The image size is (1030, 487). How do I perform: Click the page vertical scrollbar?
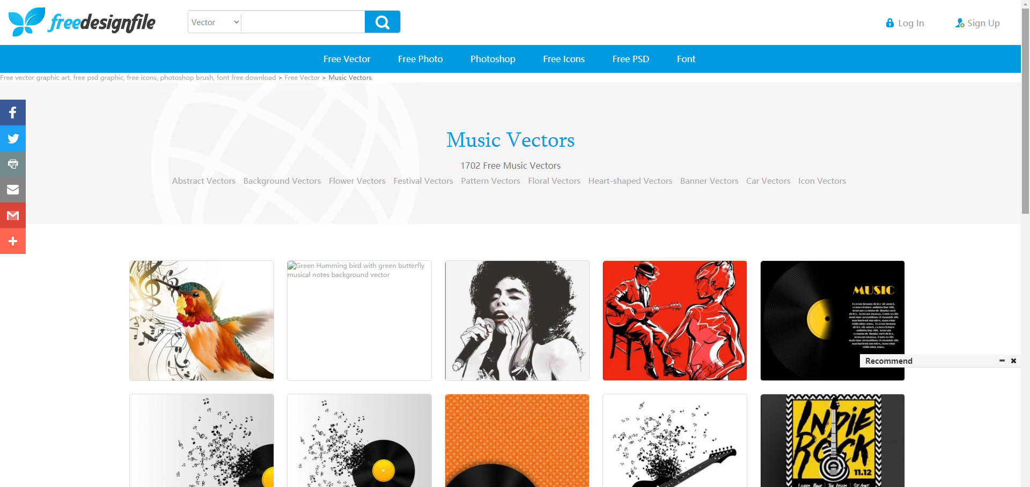(x=1025, y=243)
